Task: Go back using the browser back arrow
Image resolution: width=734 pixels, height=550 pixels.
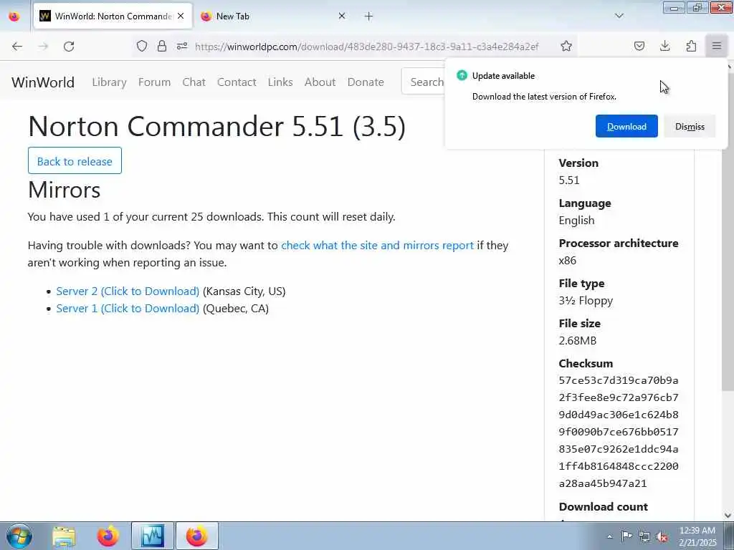Action: tap(17, 47)
